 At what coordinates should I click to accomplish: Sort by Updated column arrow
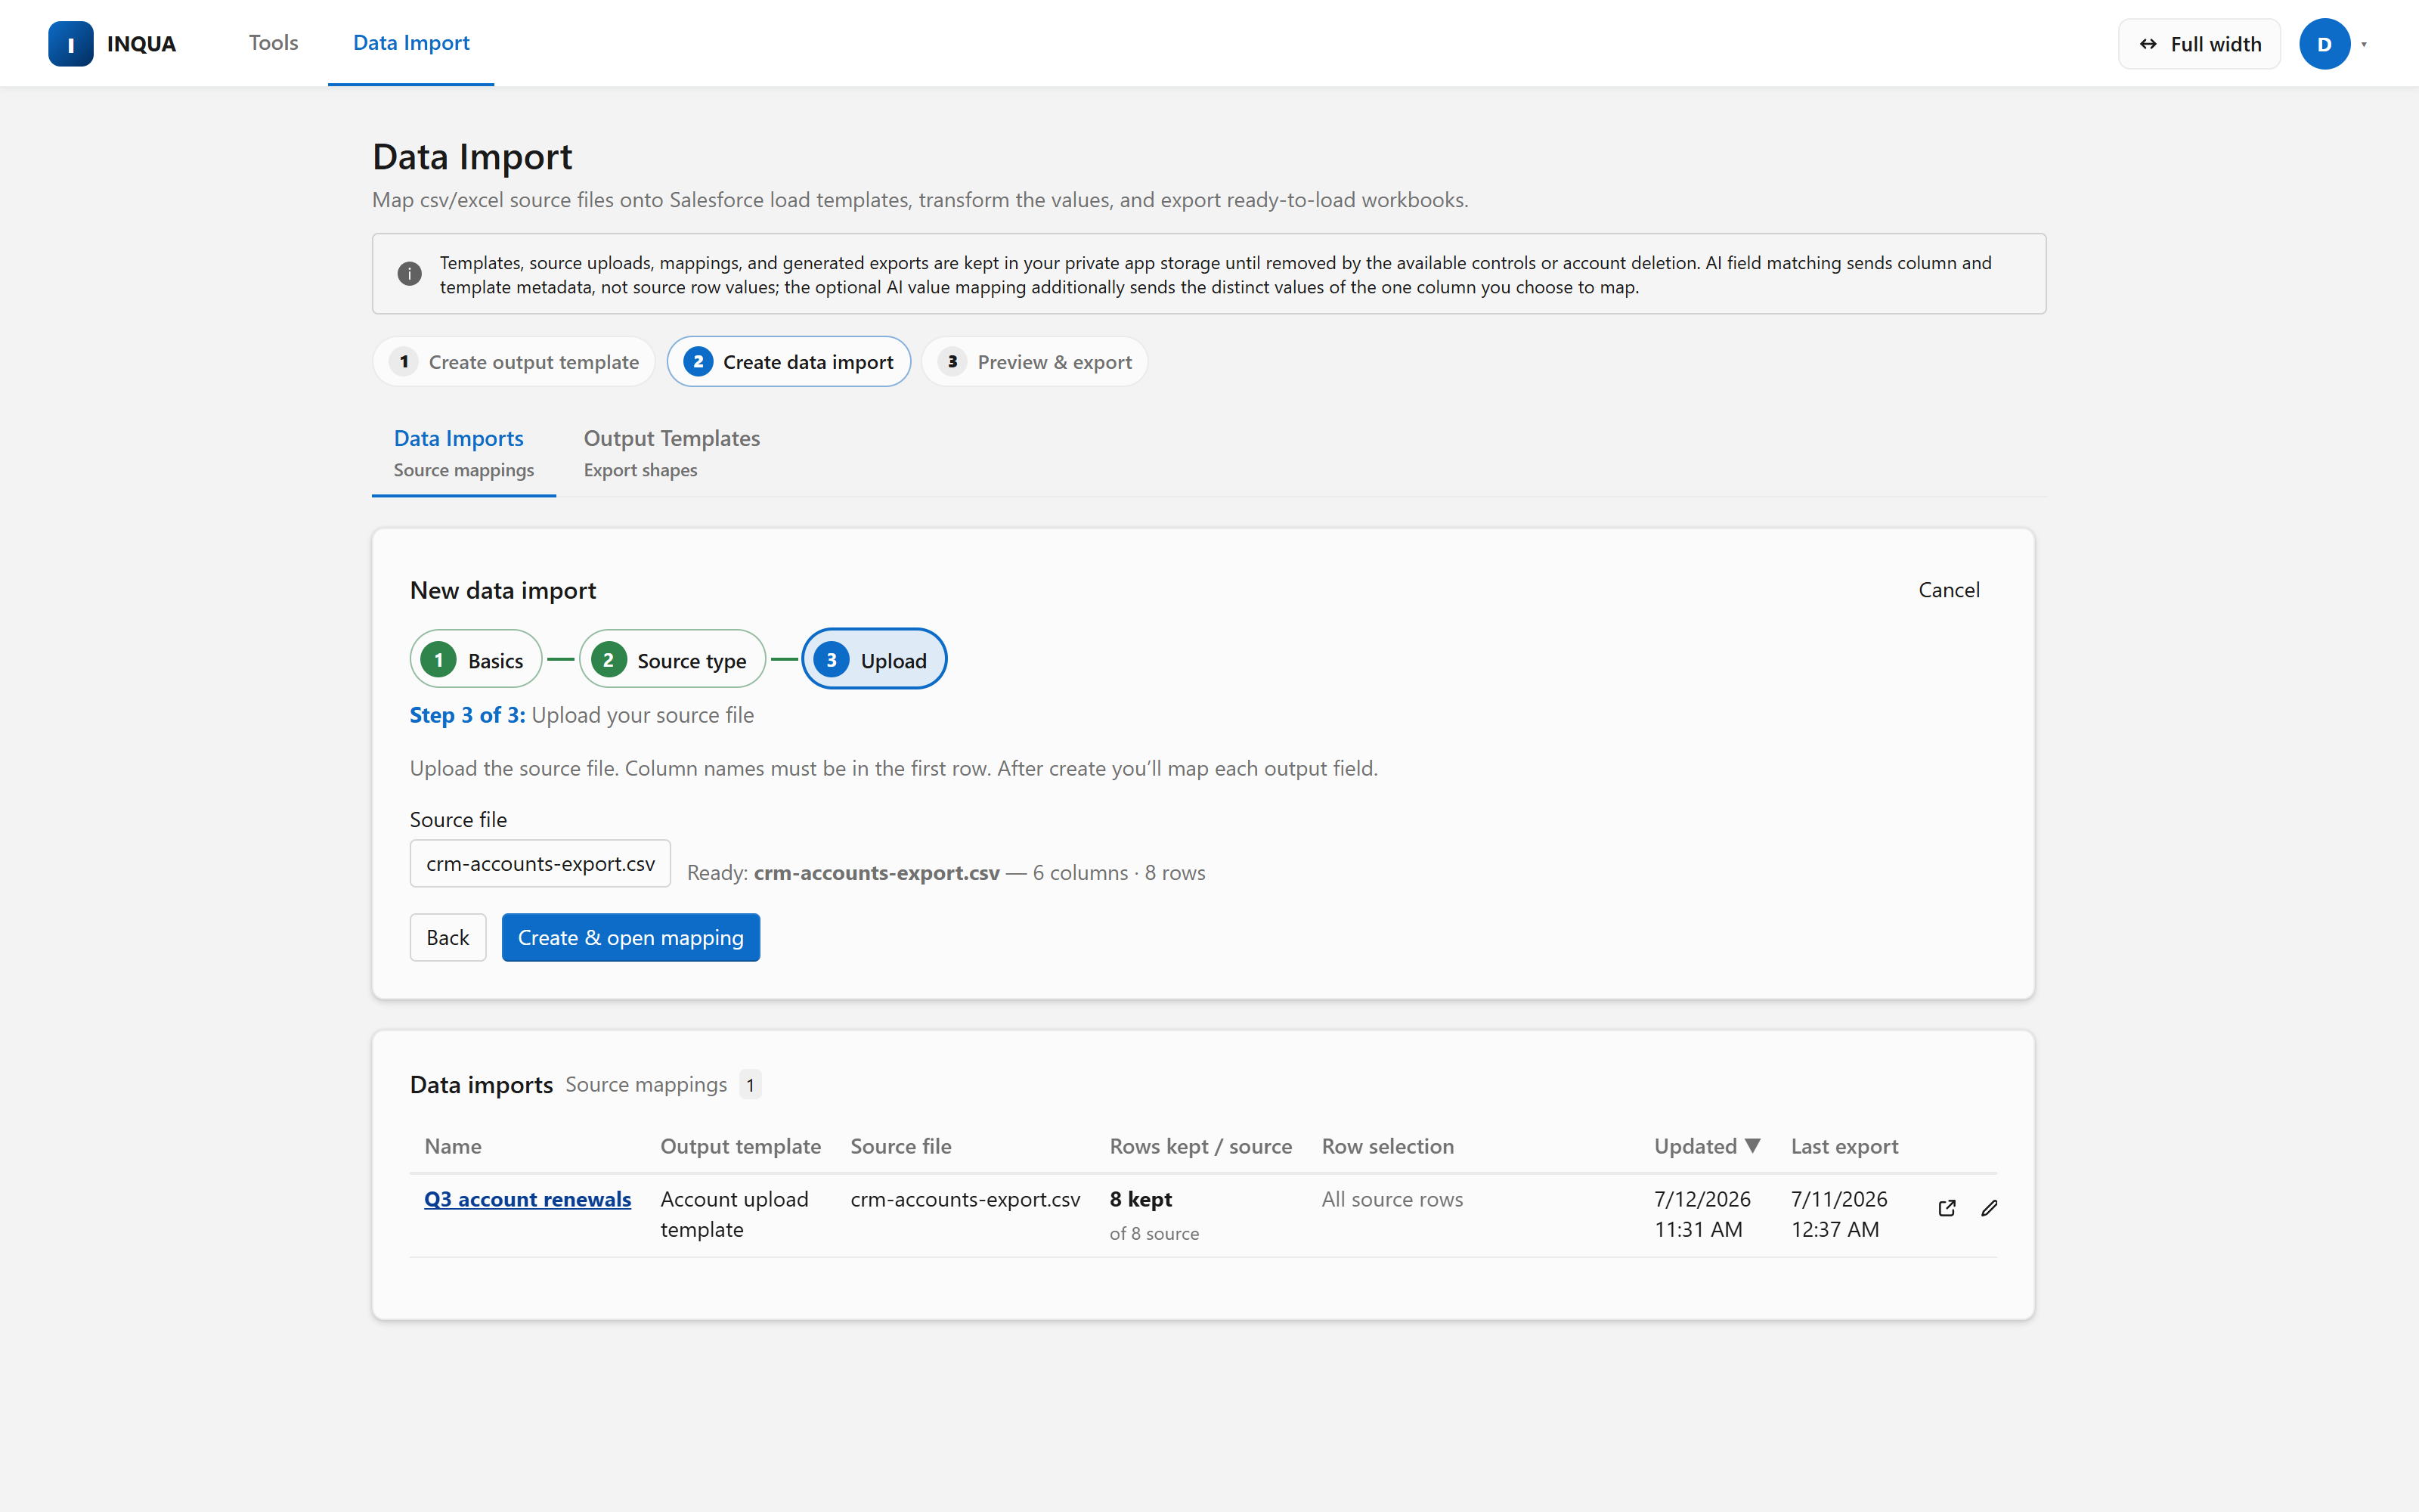pyautogui.click(x=1752, y=1146)
